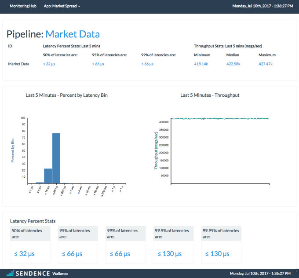Select the median throughput value 422.58k
The width and height of the screenshot is (299, 278).
click(x=233, y=64)
